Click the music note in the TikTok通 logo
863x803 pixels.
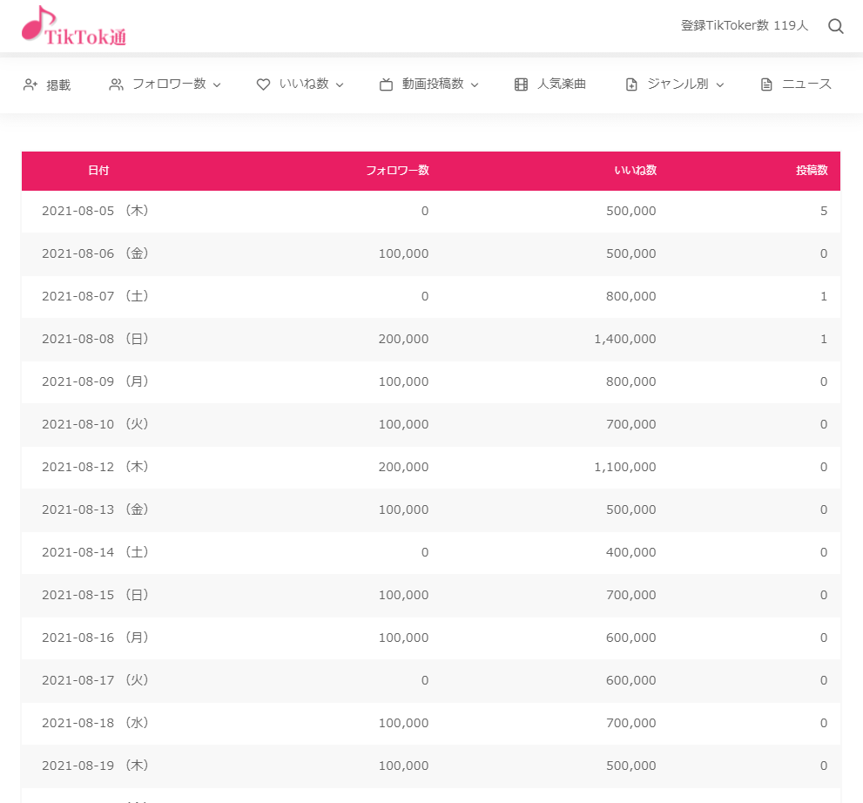pyautogui.click(x=35, y=19)
